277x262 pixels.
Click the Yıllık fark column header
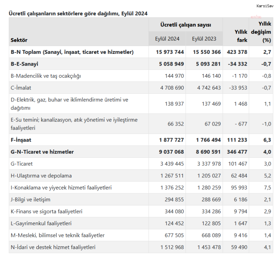click(x=241, y=36)
